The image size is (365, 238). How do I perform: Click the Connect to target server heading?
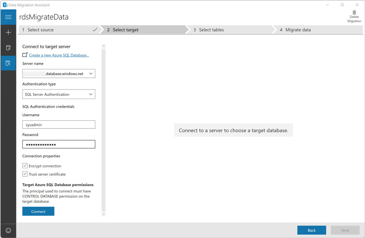coord(46,46)
